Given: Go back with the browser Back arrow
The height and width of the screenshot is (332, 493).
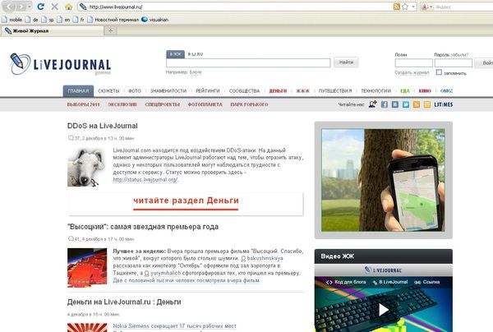Looking at the screenshot, I should coord(9,7).
